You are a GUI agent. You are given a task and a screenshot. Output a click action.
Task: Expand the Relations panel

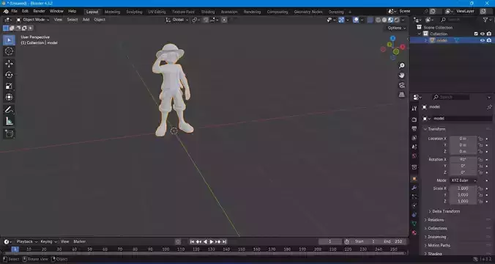(x=436, y=220)
